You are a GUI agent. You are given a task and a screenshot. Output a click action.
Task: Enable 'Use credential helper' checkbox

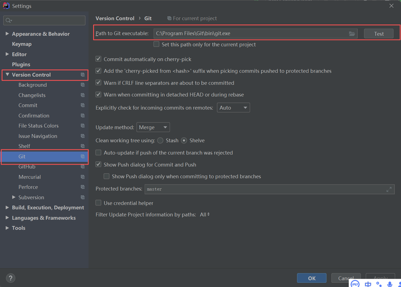pyautogui.click(x=98, y=203)
